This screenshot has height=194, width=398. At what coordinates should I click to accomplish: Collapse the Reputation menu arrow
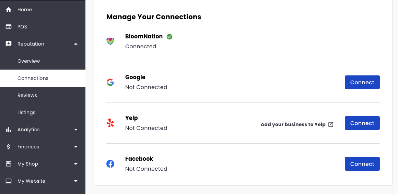pos(75,44)
